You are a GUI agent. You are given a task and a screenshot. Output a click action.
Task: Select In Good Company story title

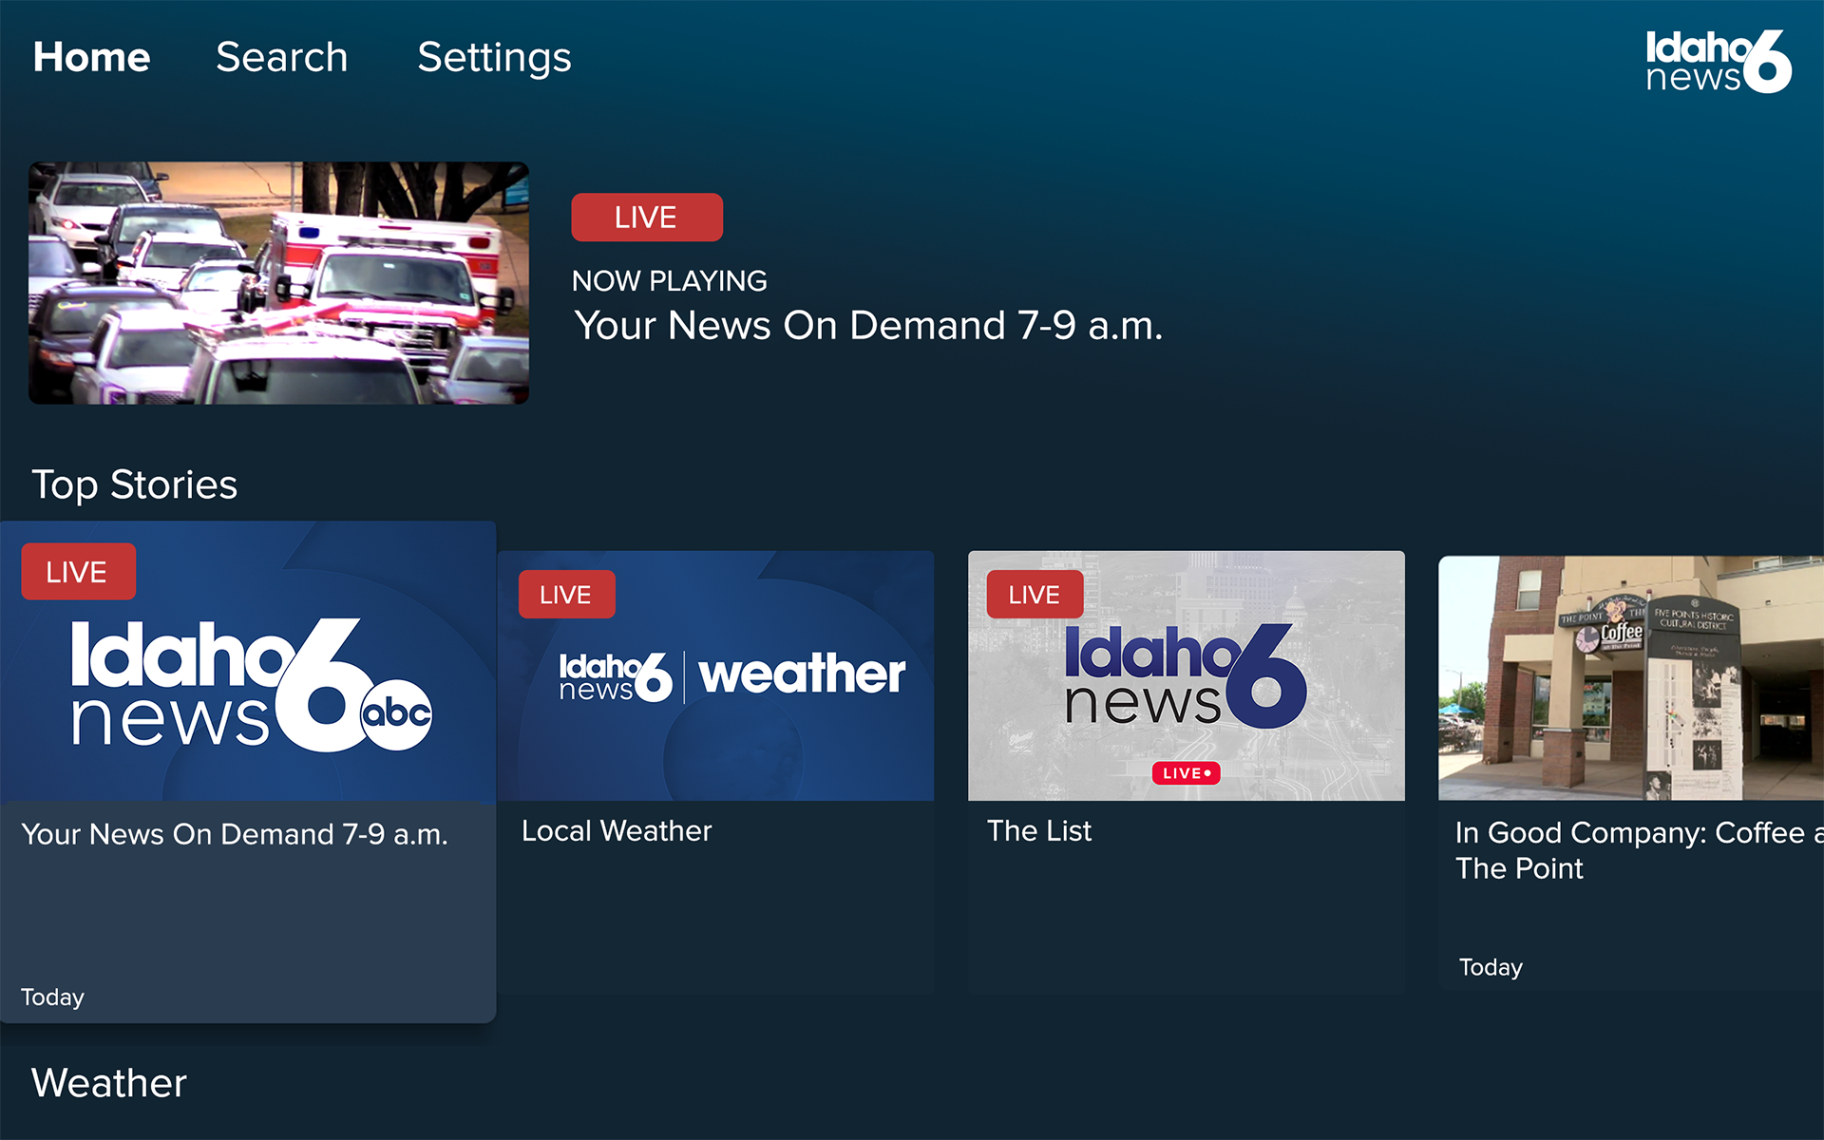1639,850
